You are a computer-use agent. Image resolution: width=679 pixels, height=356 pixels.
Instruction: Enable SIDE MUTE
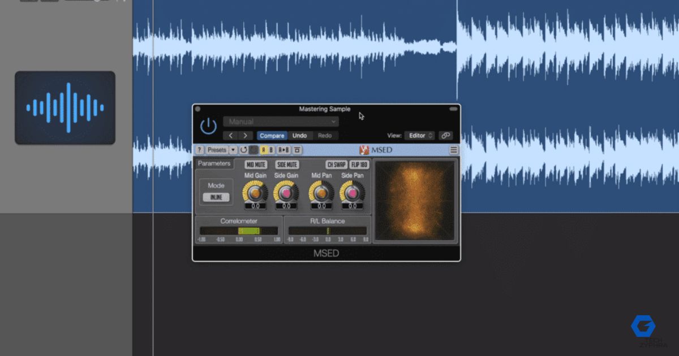click(286, 164)
